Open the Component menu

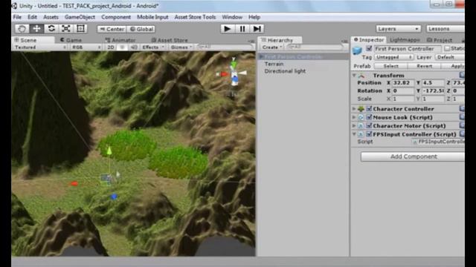(116, 17)
